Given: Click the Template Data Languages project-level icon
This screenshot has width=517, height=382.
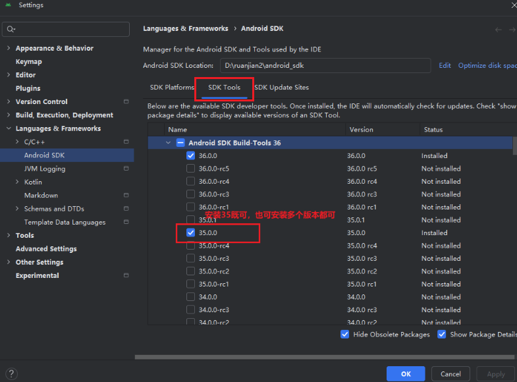Looking at the screenshot, I should click(x=126, y=222).
